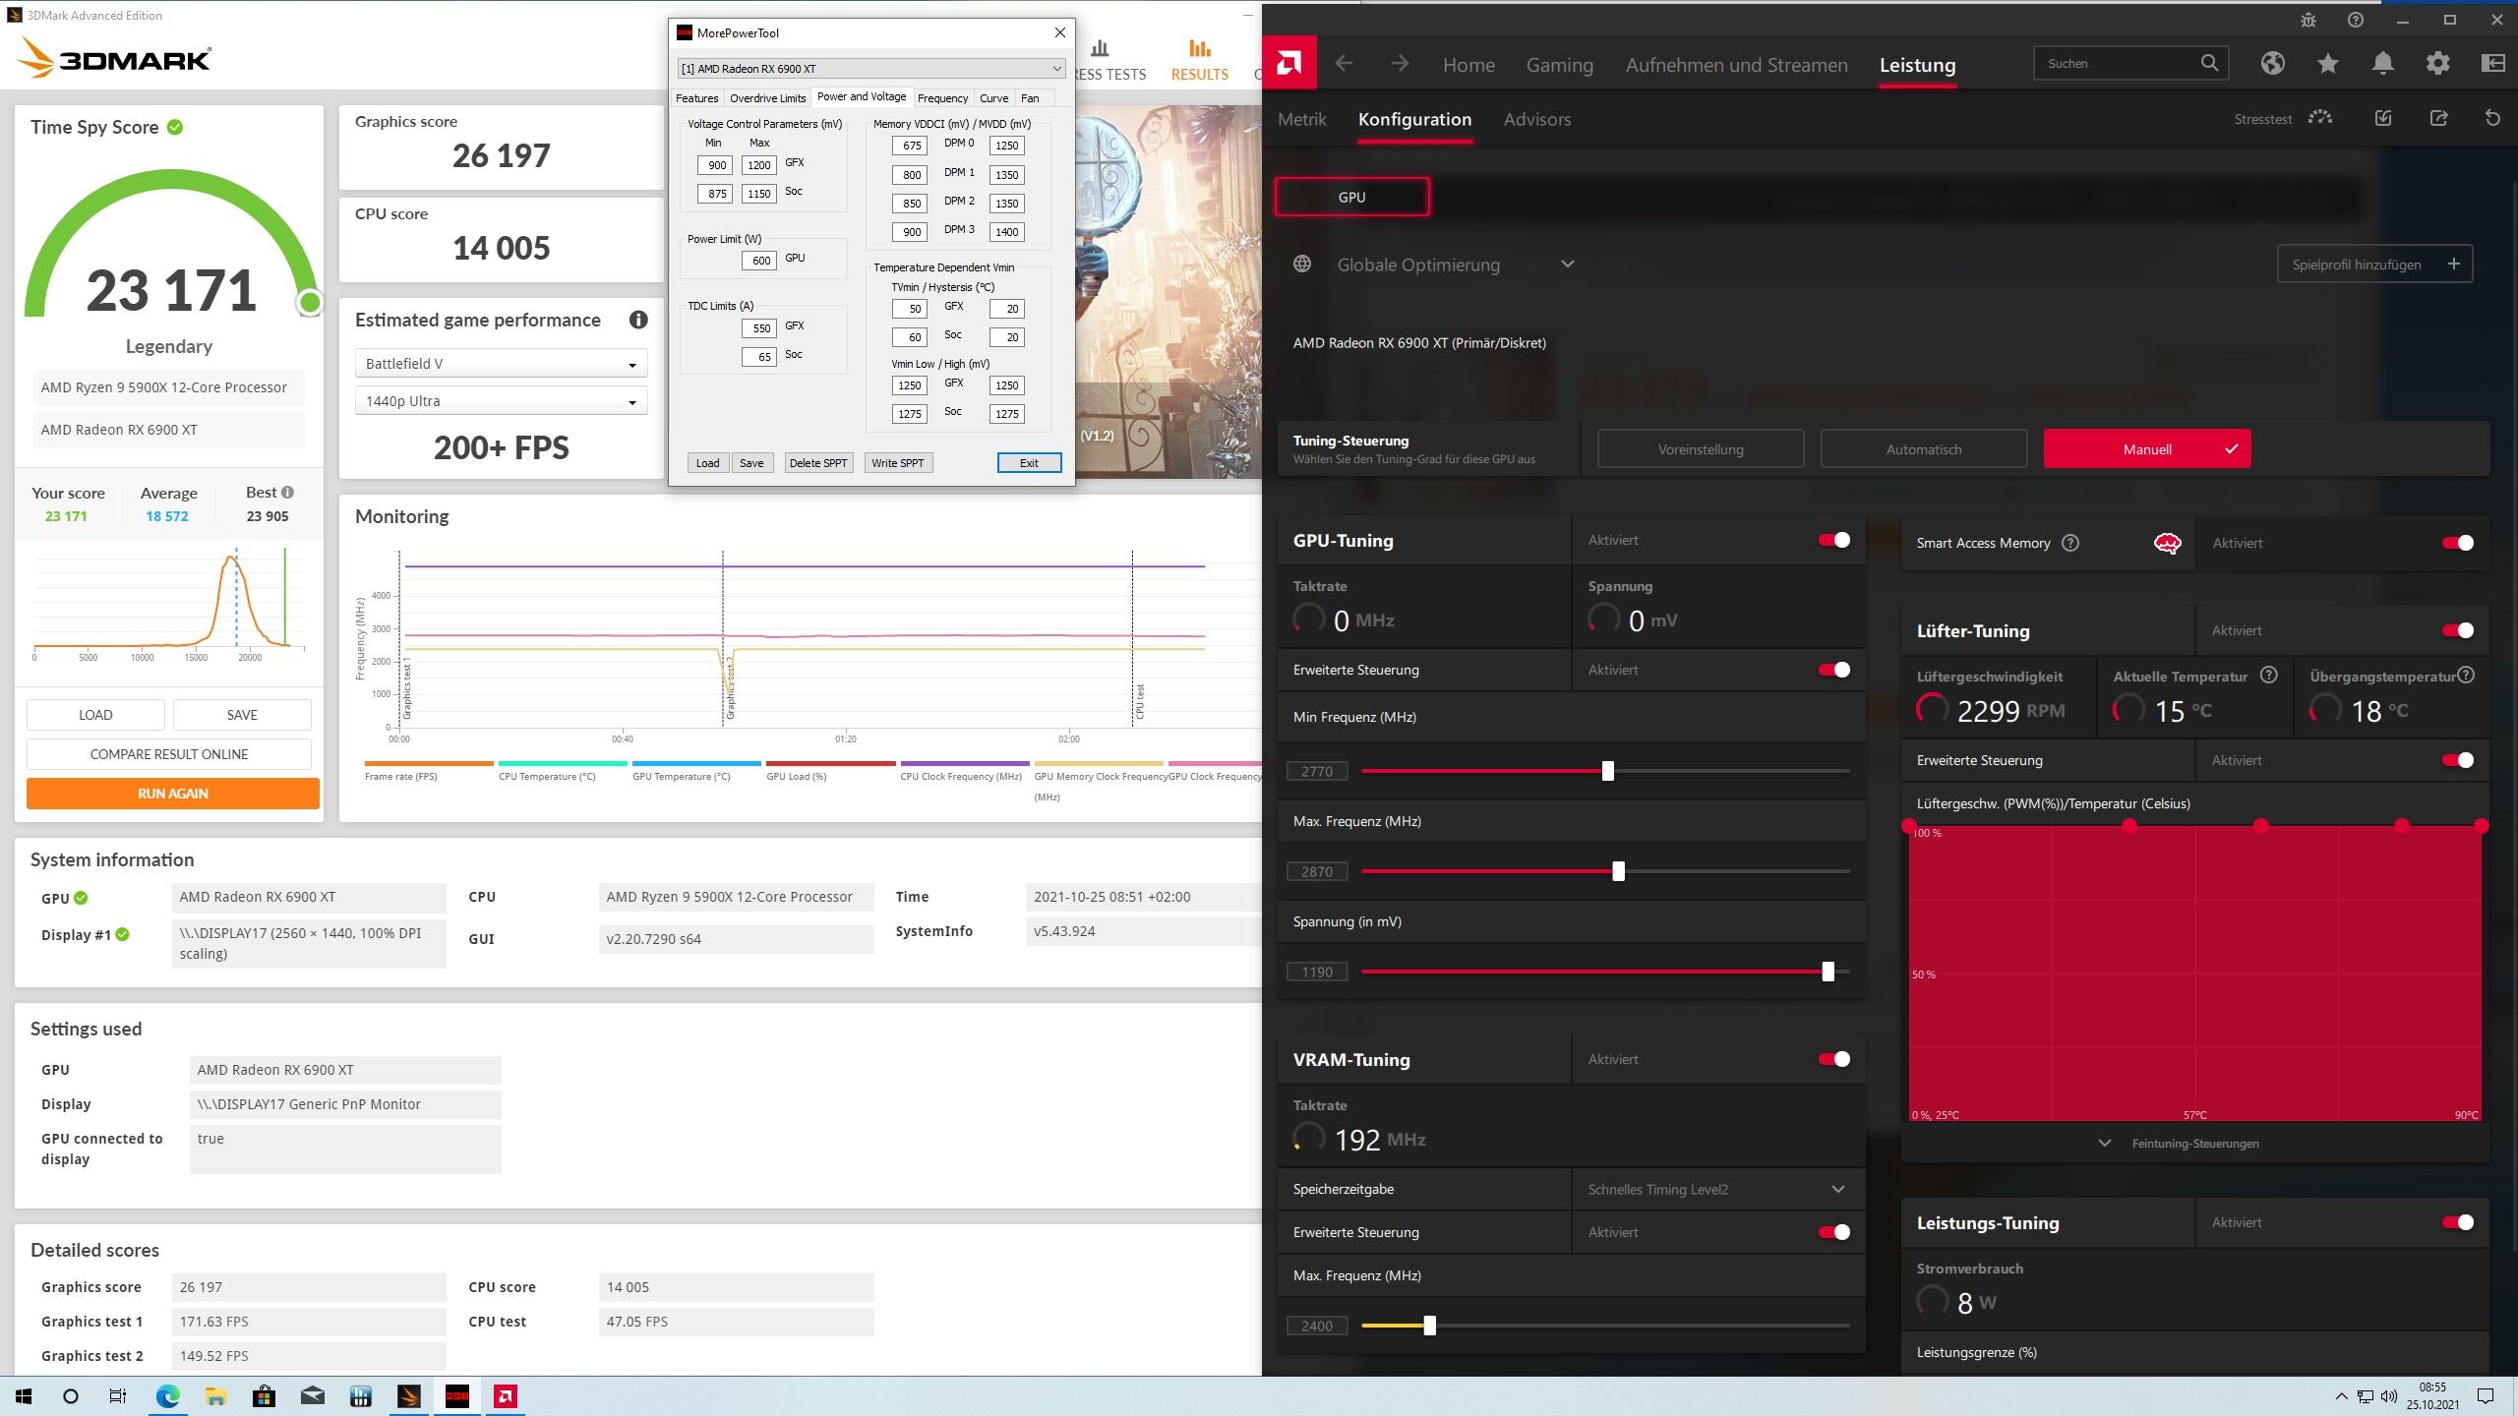Open the Curve tab in MorePowerTool
The height and width of the screenshot is (1416, 2518).
[993, 98]
